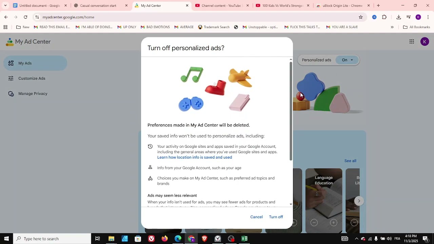Cancel the personalized ads dialog
Screen dimensions: 434x244
tap(256, 217)
